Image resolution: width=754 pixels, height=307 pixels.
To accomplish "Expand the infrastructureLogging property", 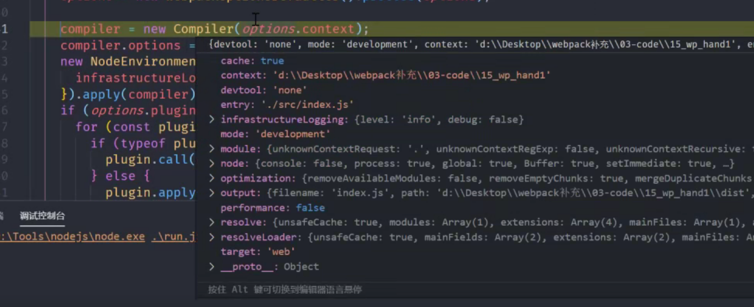I will point(212,119).
